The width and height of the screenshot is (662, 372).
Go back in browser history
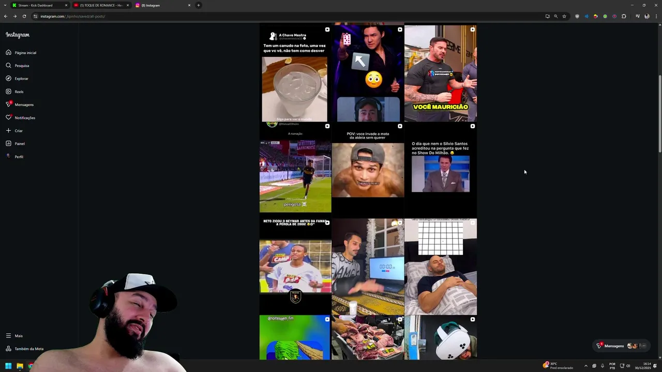pos(6,16)
